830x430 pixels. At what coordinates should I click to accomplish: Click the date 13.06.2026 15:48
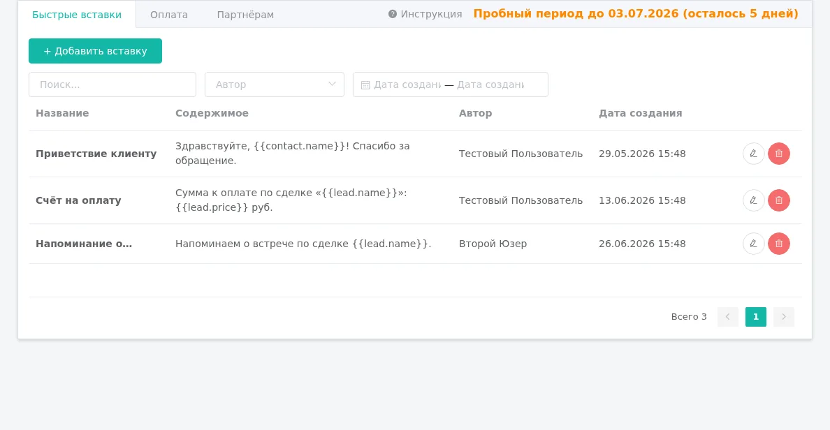642,200
